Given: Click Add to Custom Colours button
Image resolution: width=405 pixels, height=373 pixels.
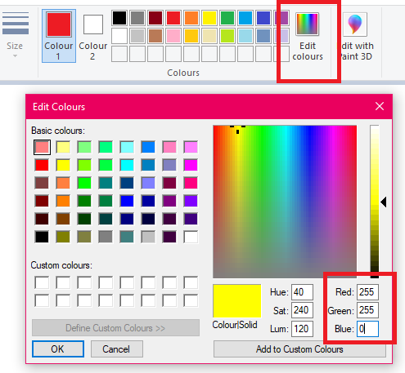Looking at the screenshot, I should 299,349.
